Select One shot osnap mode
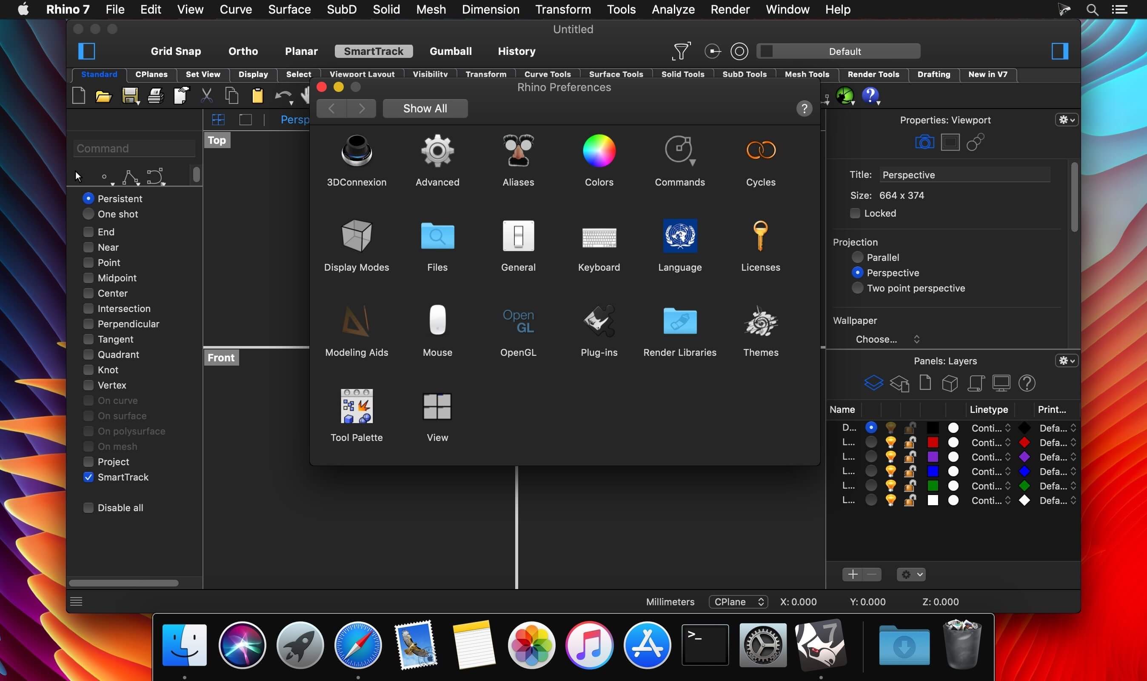The image size is (1147, 681). coord(88,214)
